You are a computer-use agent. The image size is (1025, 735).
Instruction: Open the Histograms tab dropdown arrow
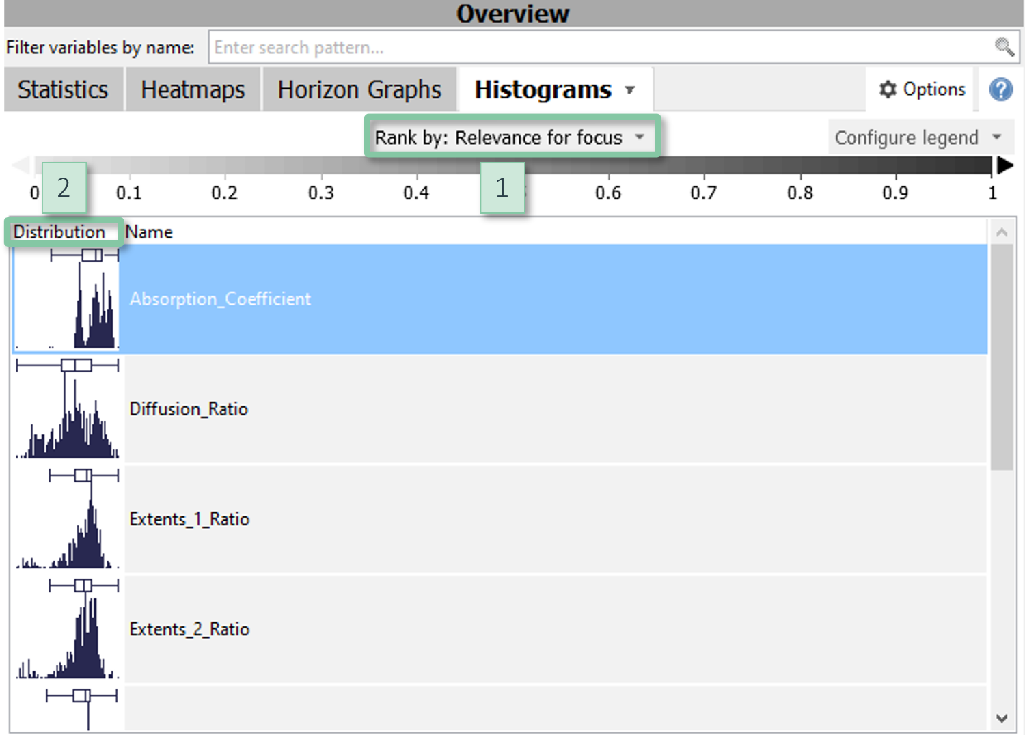[630, 90]
